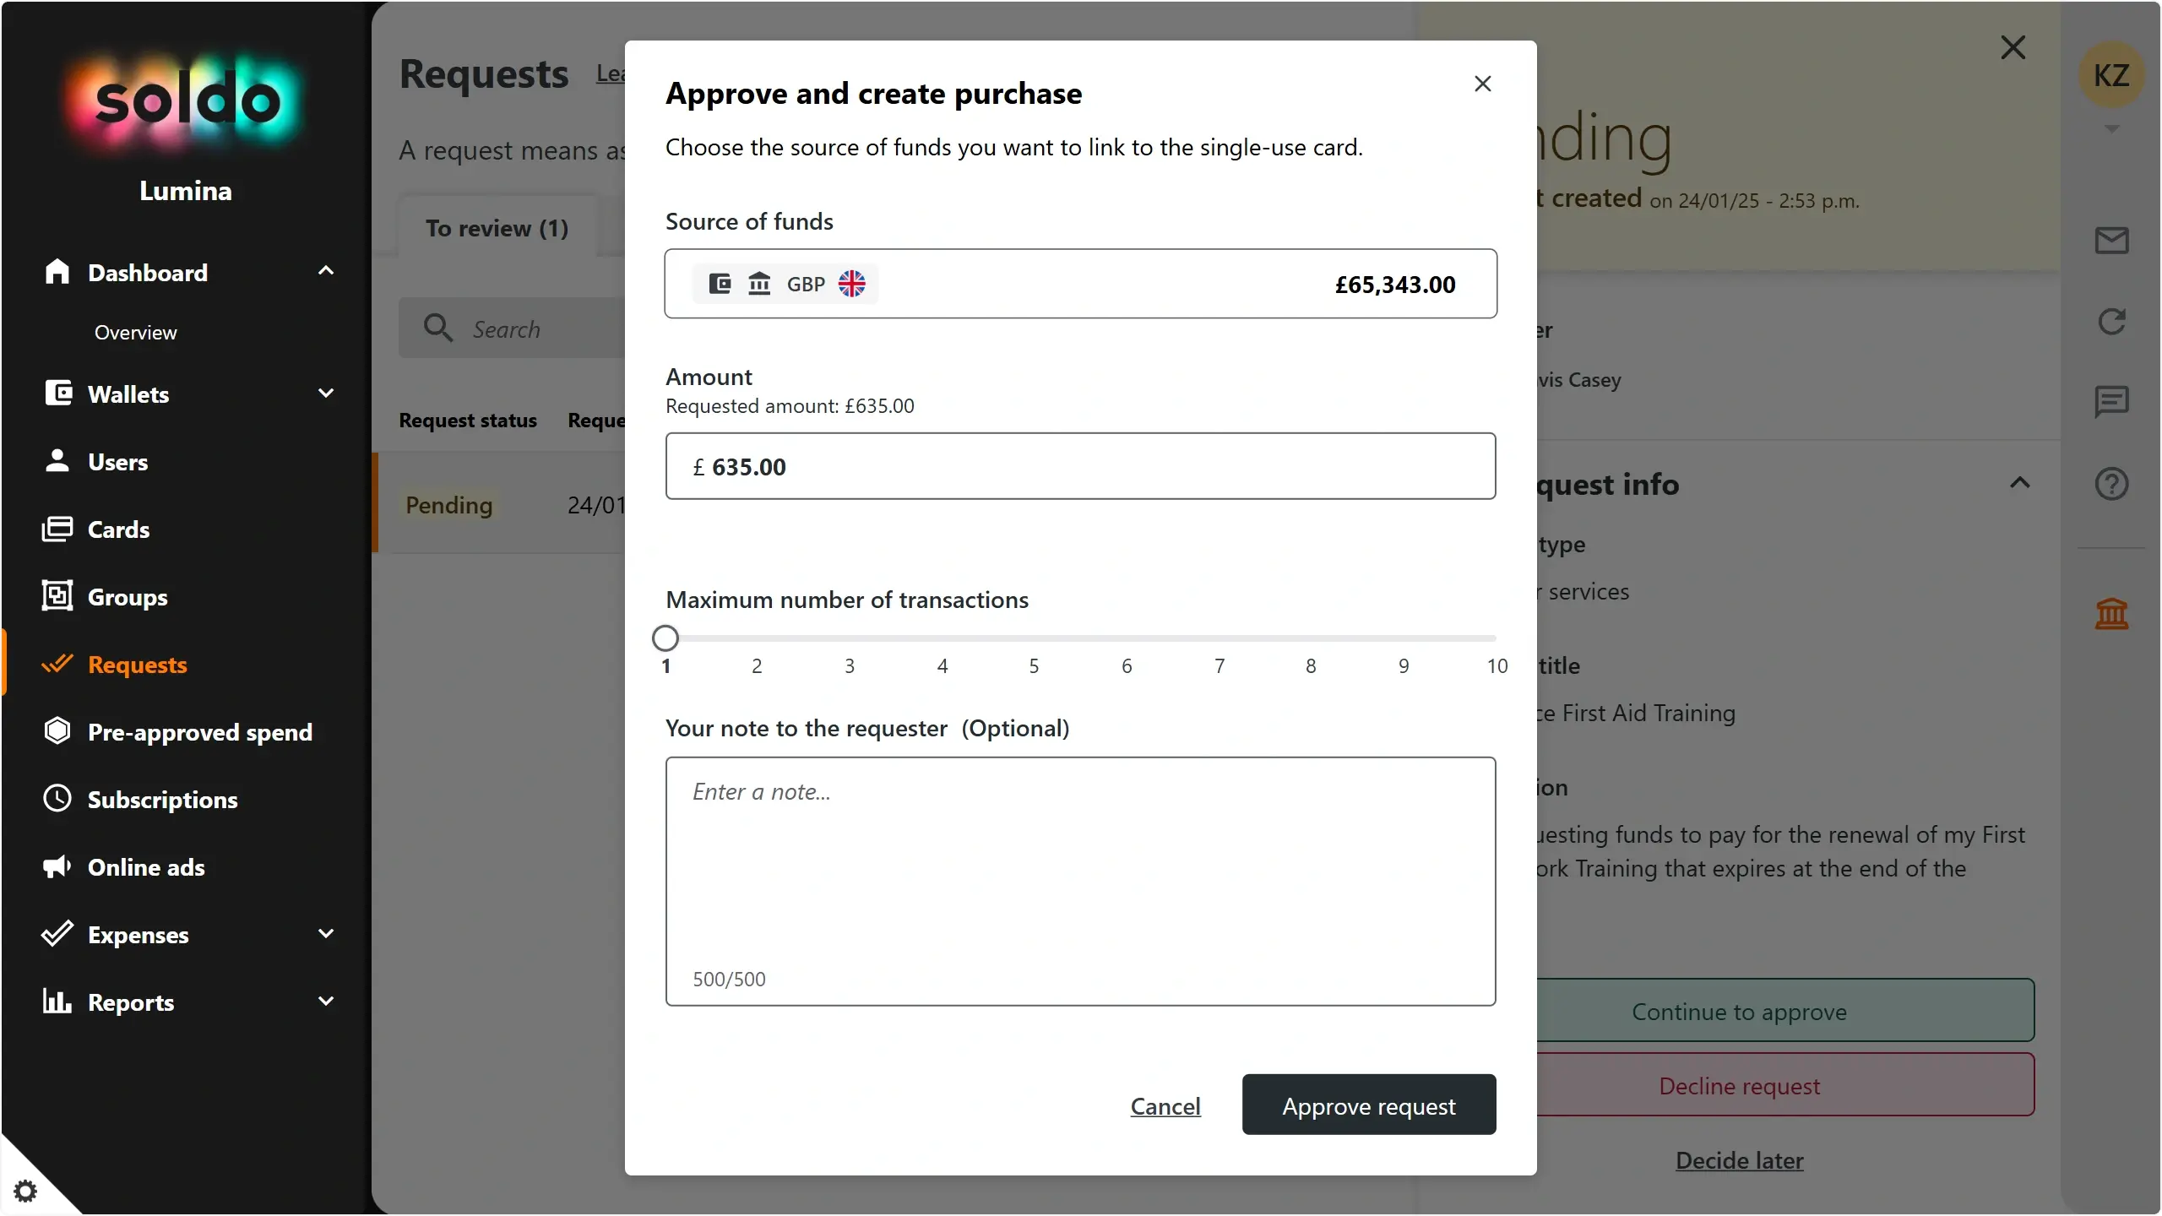The width and height of the screenshot is (2162, 1216).
Task: Click the Approve request button
Action: point(1369,1105)
